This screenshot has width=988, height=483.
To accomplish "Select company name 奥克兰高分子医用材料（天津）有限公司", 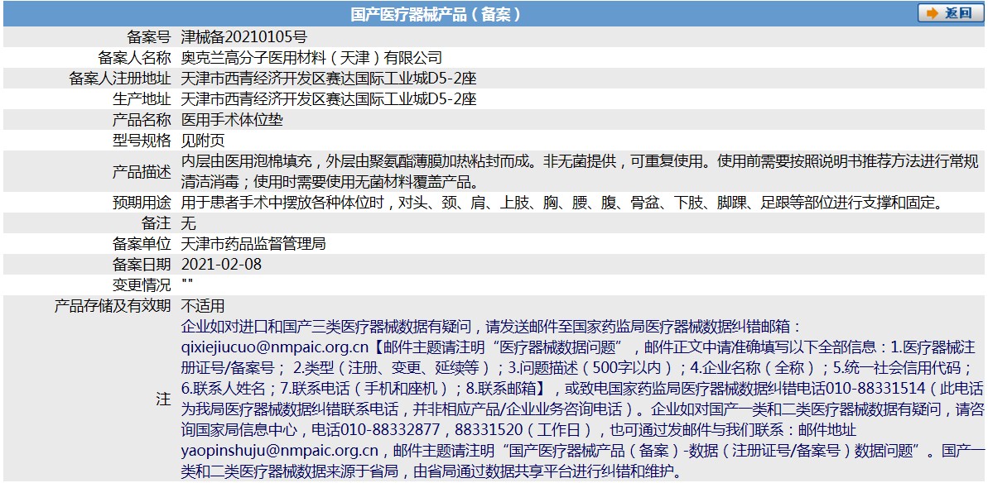I will pyautogui.click(x=311, y=57).
